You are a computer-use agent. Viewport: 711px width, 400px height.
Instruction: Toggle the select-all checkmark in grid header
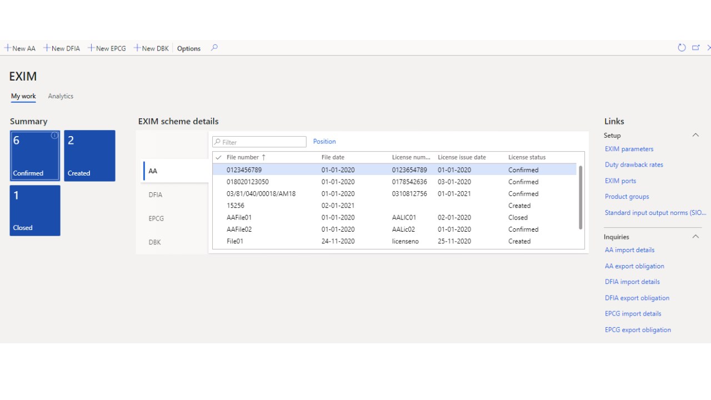218,157
